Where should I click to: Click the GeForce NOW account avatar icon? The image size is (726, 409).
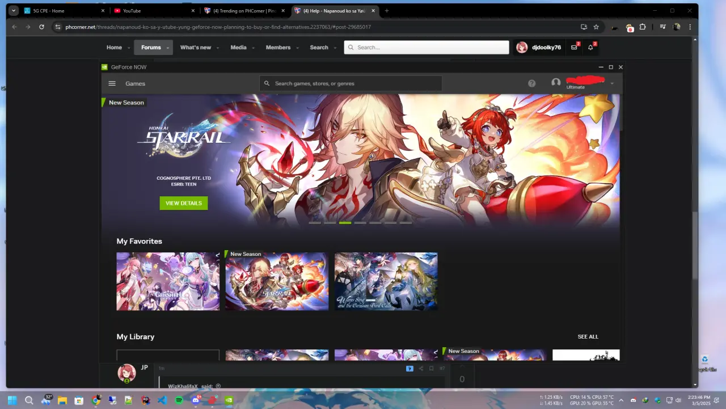coord(556,83)
